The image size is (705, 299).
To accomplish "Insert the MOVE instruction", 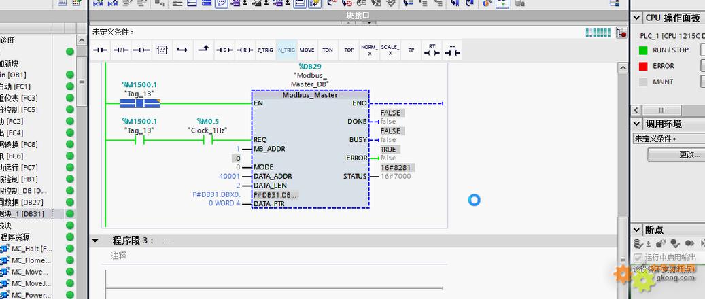I will pos(307,50).
